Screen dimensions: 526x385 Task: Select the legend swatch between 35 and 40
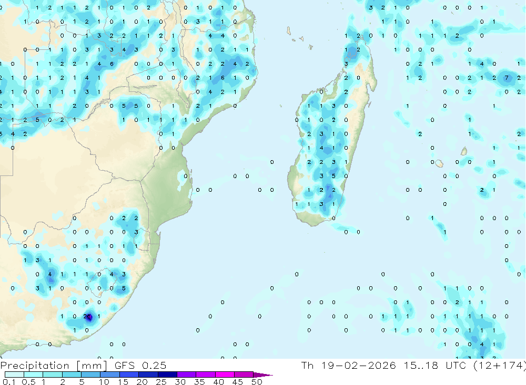[205, 374]
